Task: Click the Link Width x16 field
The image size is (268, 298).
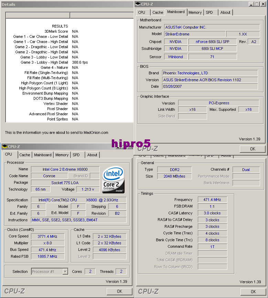Action: tap(193, 109)
